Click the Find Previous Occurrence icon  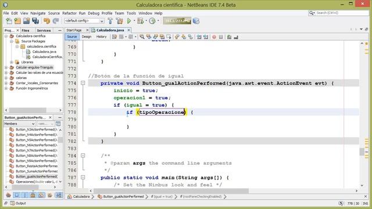click(149, 37)
